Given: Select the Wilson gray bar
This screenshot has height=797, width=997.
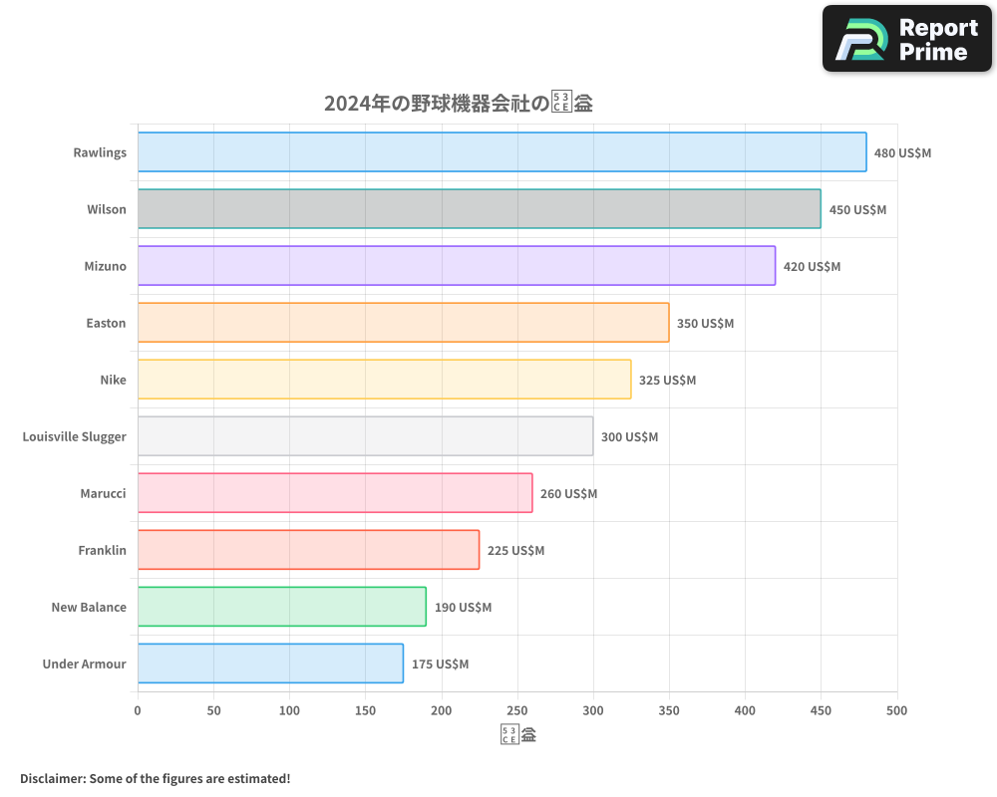Looking at the screenshot, I should (x=479, y=209).
